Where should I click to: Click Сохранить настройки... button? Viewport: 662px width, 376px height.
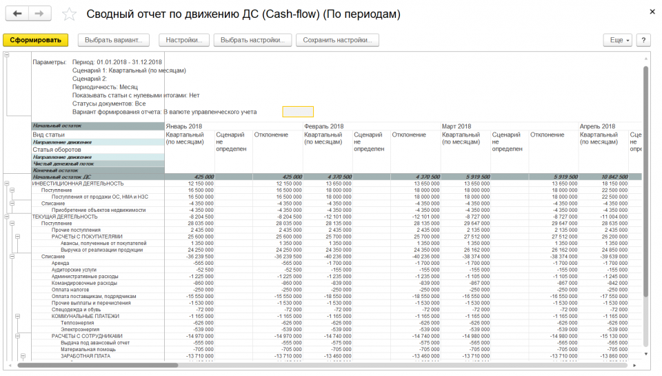[x=337, y=40]
